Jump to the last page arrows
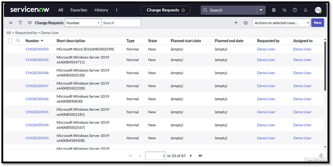Screen dimensions: 333x167 200,156
